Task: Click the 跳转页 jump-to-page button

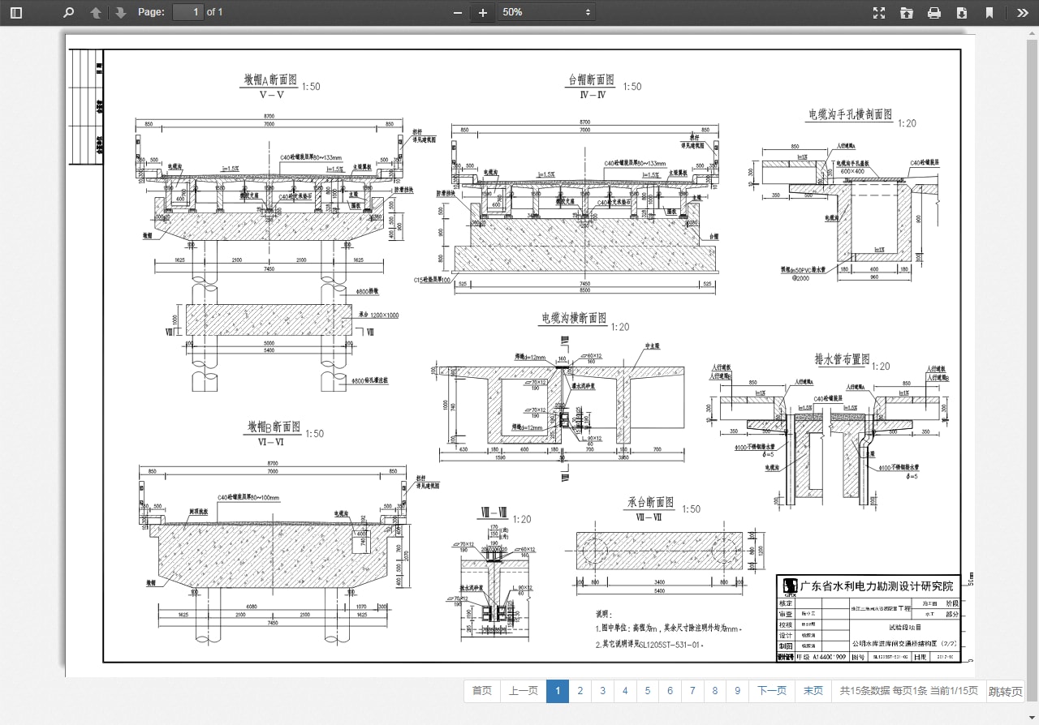Action: tap(1006, 692)
